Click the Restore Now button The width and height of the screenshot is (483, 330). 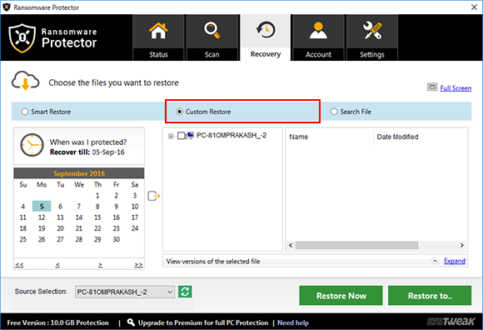(x=341, y=296)
